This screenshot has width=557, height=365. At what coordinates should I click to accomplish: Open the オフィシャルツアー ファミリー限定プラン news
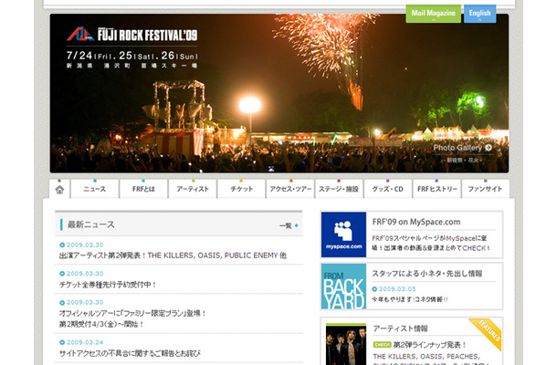pyautogui.click(x=132, y=318)
